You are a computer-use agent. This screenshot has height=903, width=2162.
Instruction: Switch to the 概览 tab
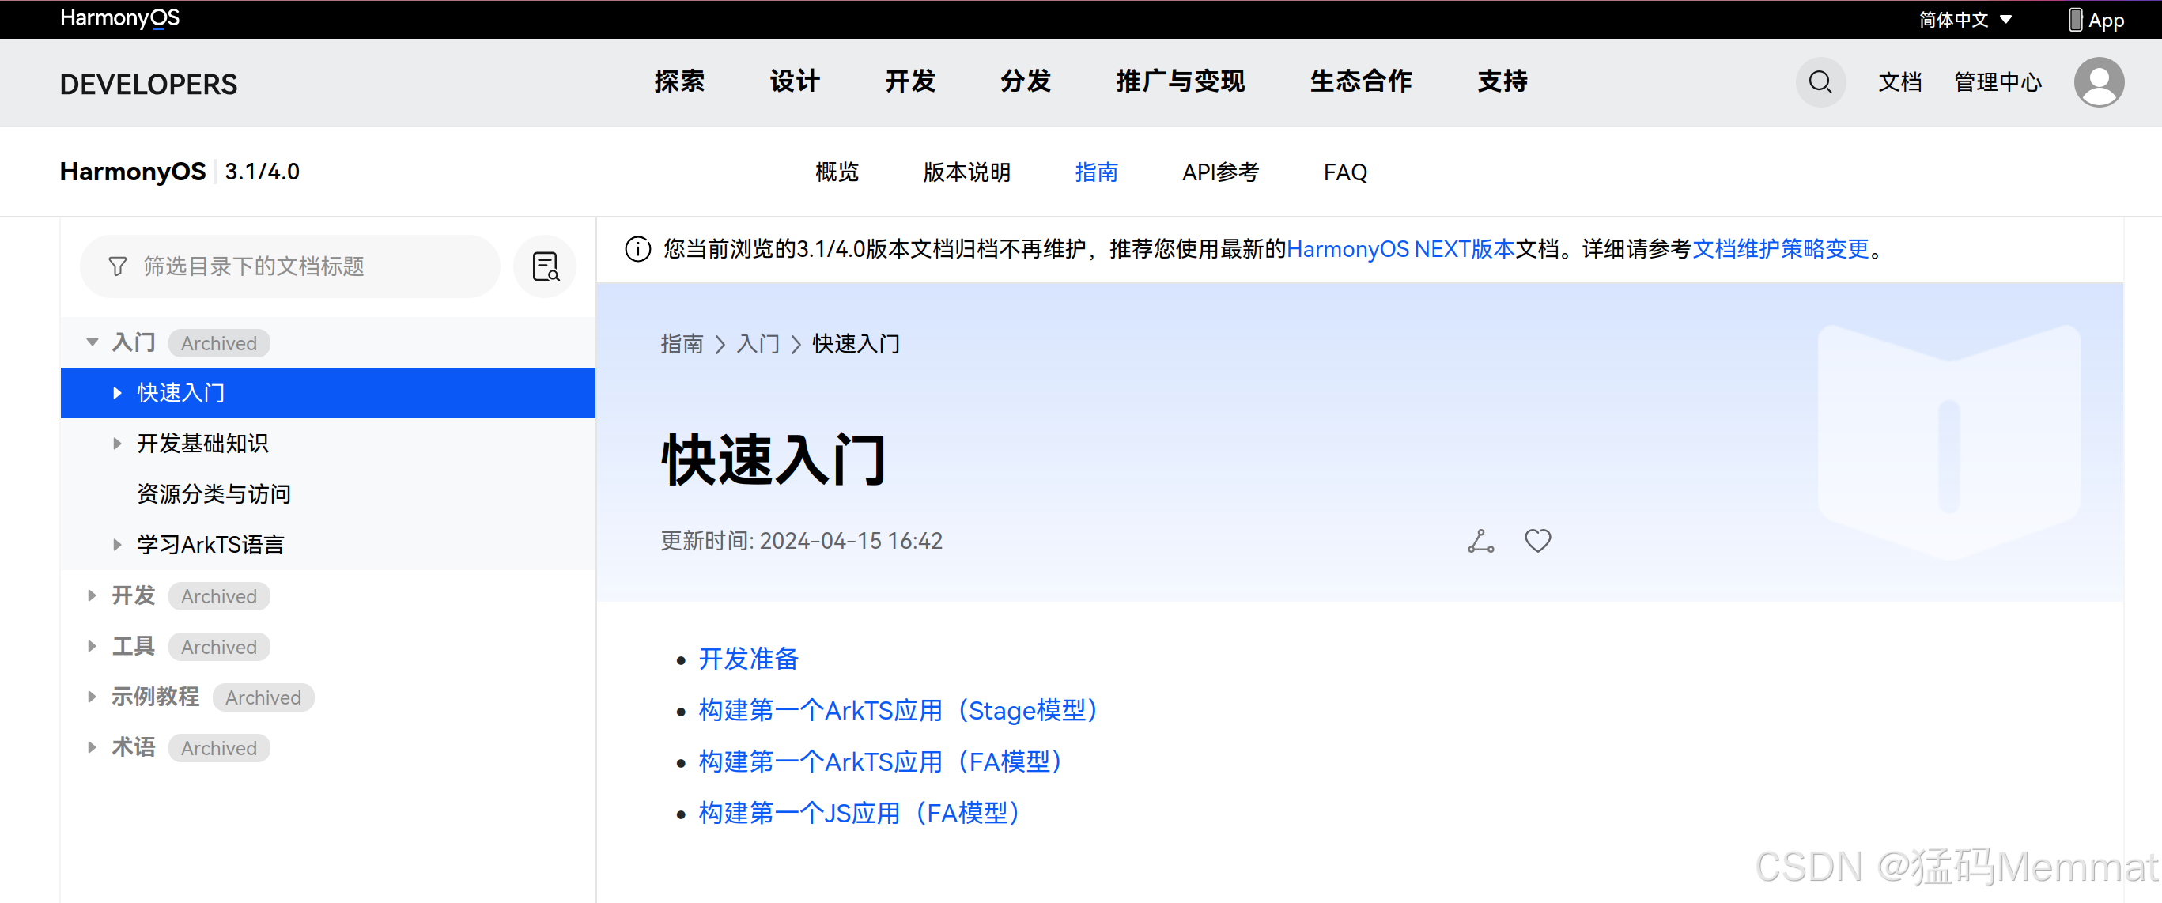click(x=837, y=172)
